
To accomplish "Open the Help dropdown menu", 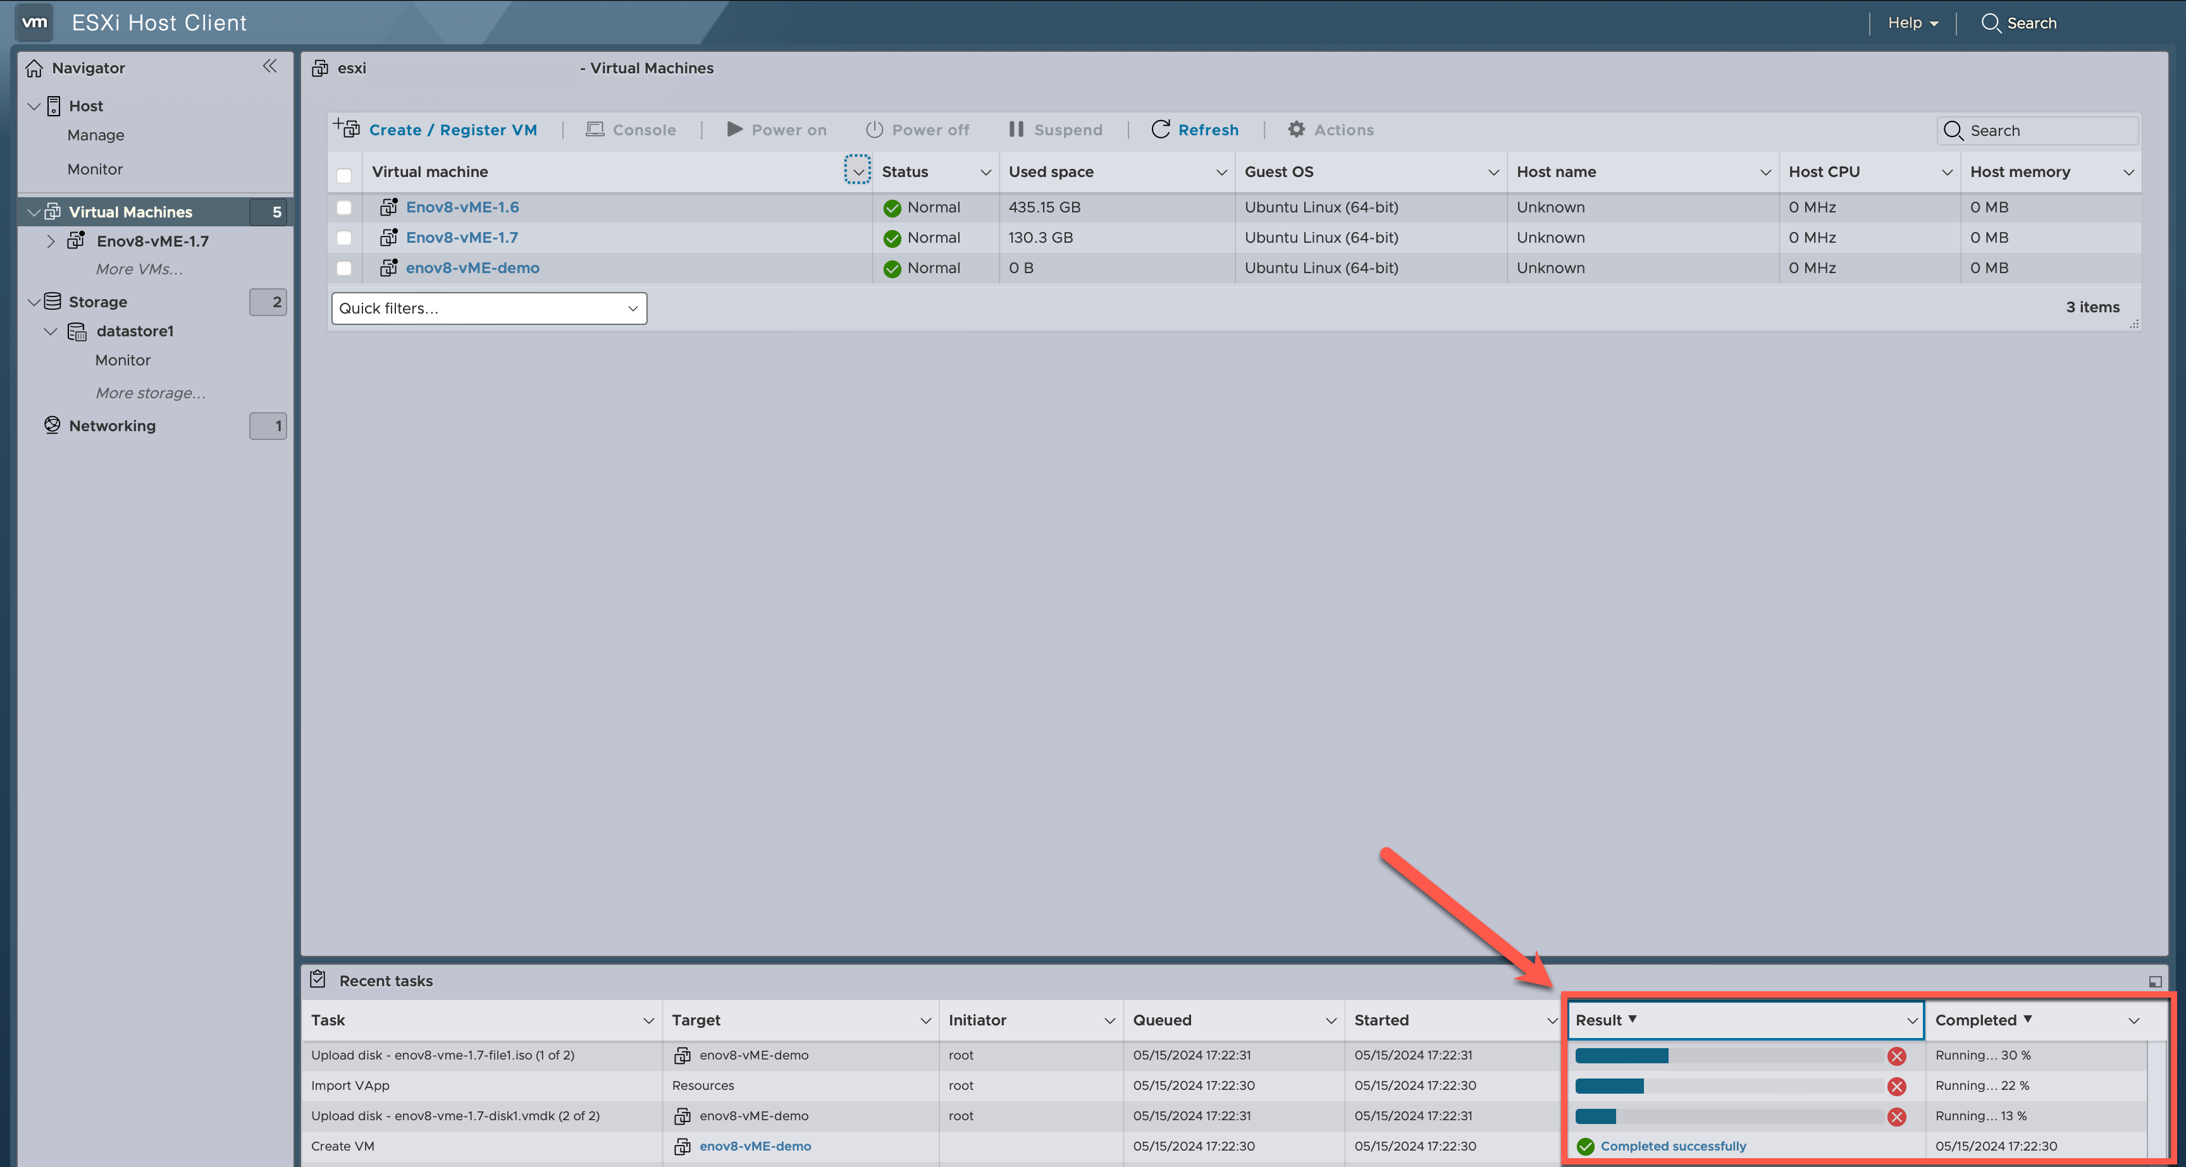I will click(x=1913, y=23).
